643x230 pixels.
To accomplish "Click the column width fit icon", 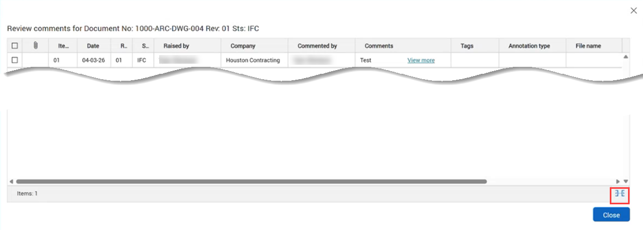I will (619, 194).
